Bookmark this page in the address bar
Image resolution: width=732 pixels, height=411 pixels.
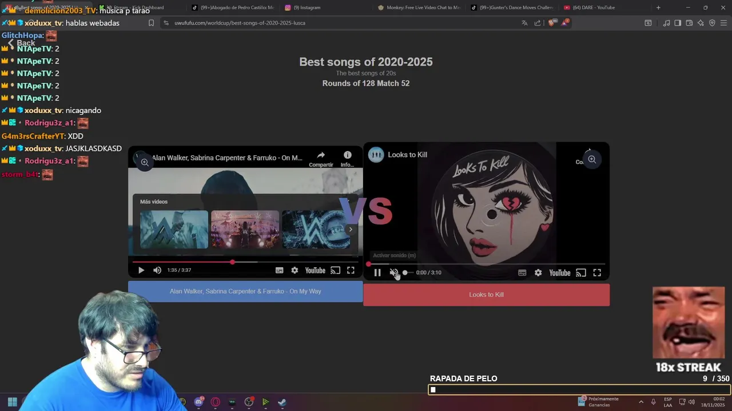(151, 23)
